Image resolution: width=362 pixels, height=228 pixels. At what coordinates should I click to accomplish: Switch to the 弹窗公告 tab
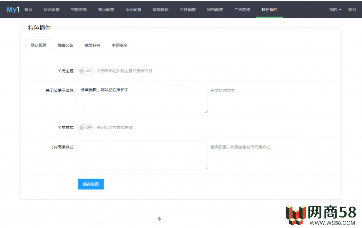click(65, 45)
